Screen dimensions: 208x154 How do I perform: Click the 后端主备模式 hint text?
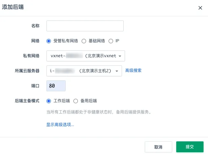pos(98,112)
